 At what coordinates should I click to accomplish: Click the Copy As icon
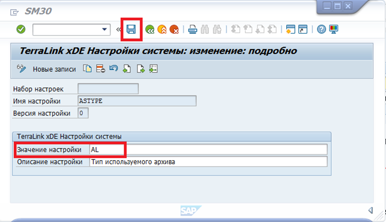click(x=87, y=69)
